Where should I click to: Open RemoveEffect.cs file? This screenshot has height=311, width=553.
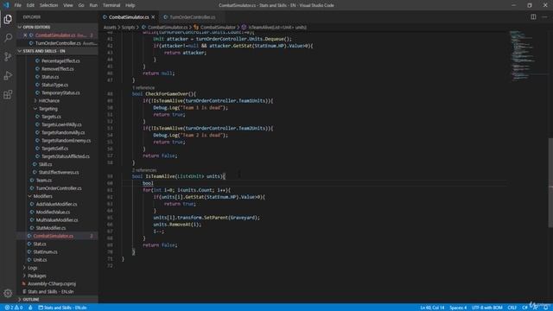pos(58,69)
